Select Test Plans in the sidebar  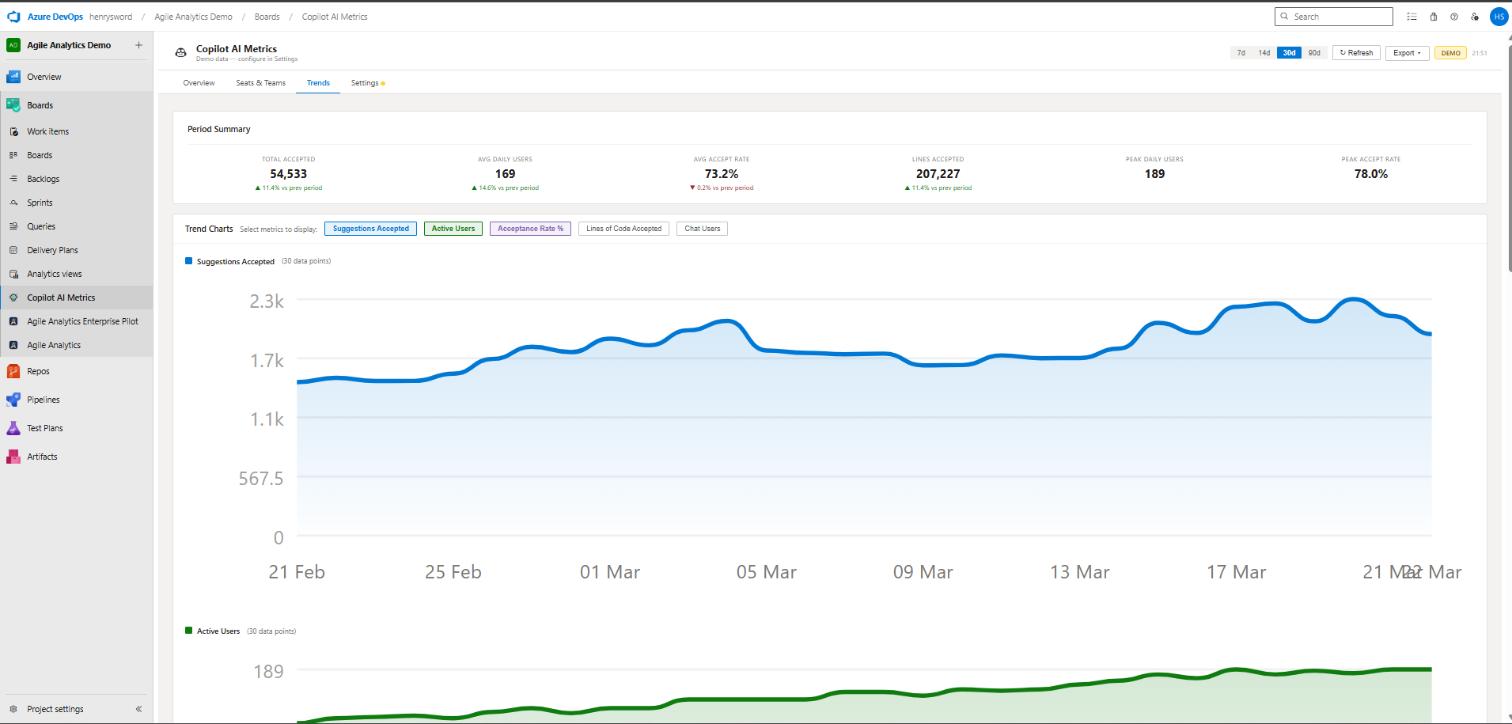click(x=45, y=427)
